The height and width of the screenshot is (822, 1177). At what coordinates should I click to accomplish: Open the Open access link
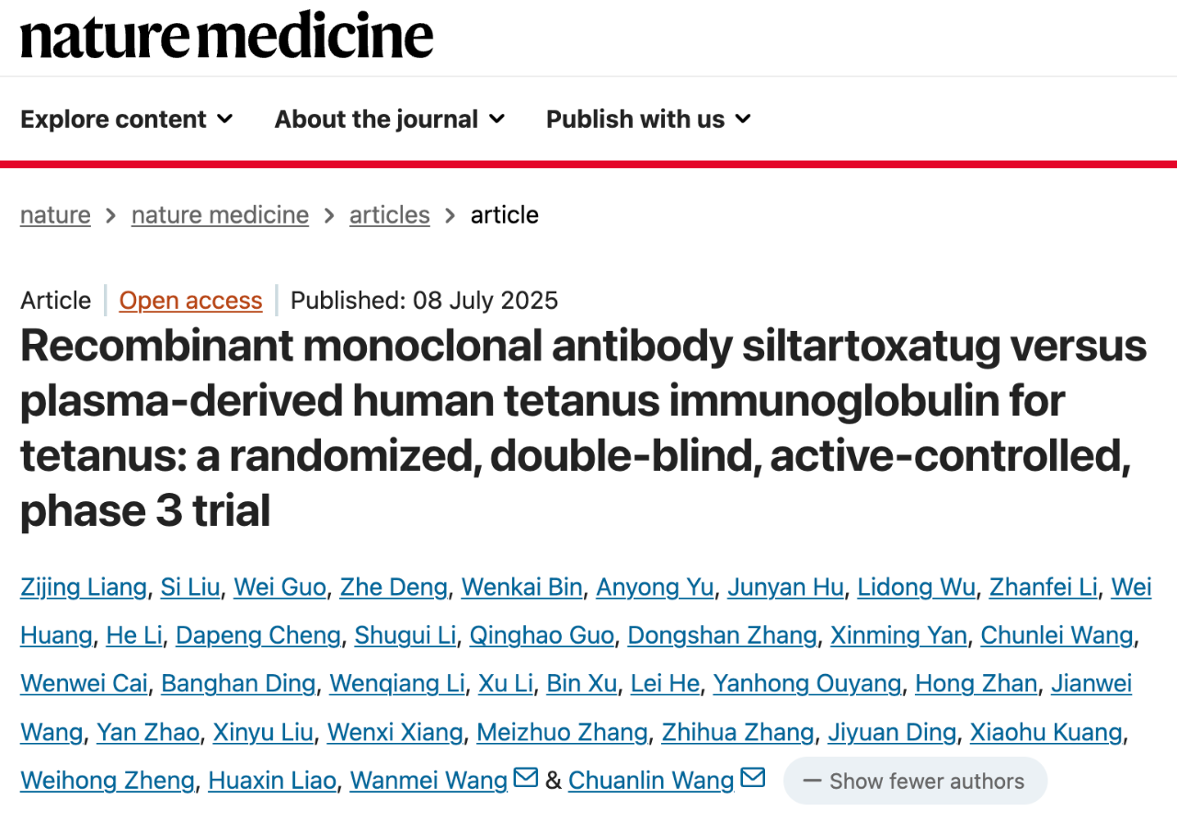click(x=190, y=301)
